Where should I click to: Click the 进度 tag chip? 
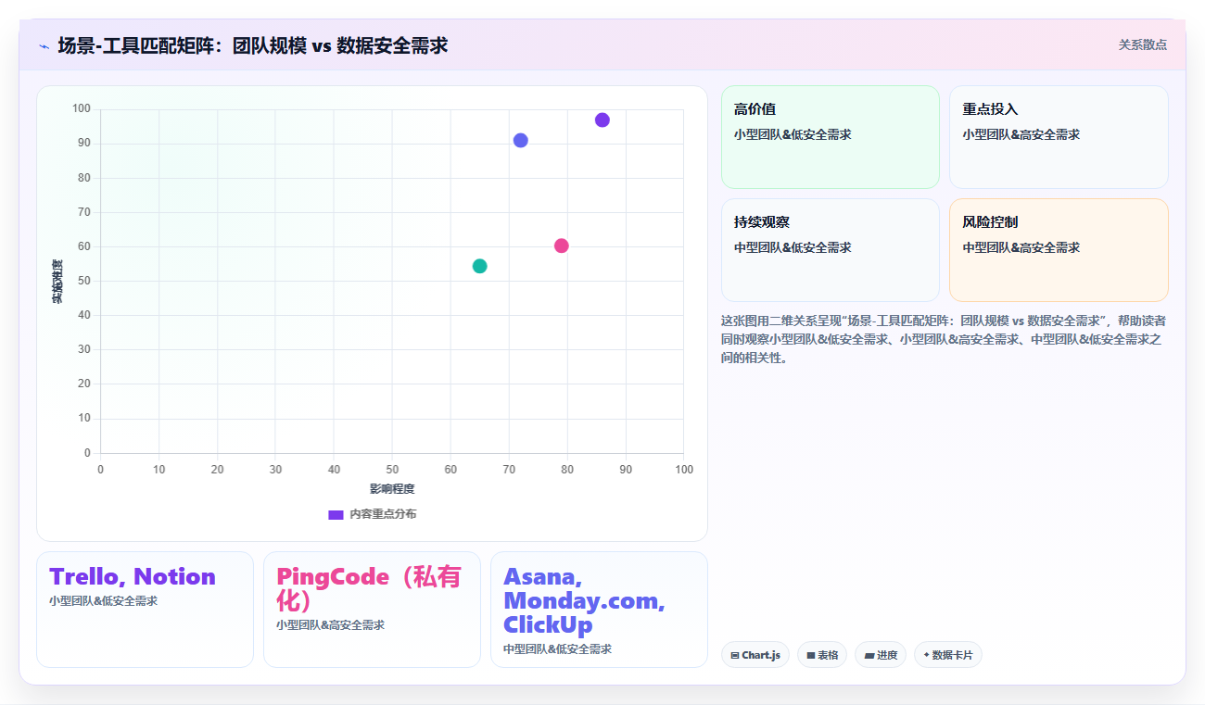click(881, 655)
